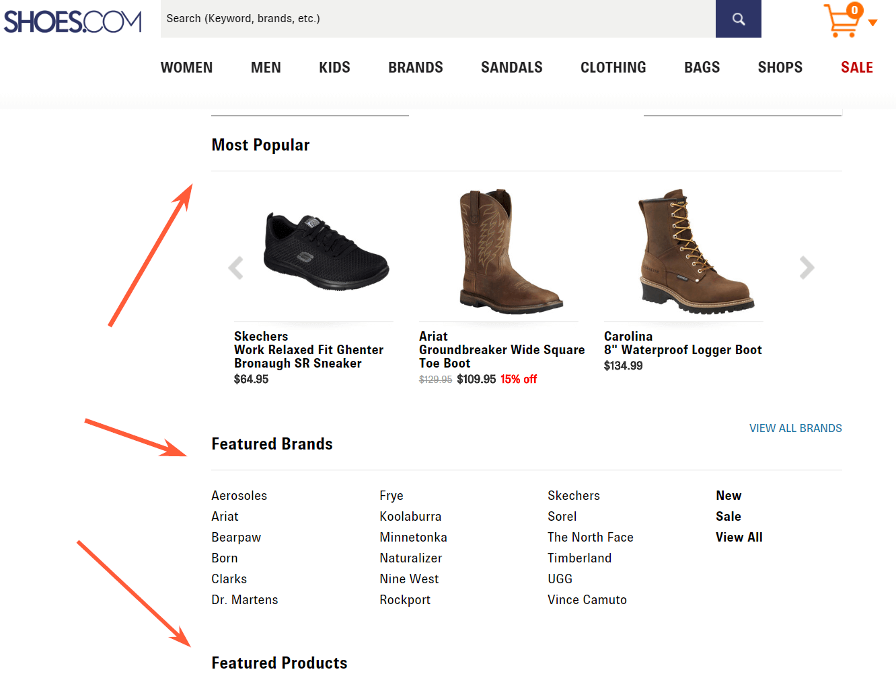Open the CLOTHING menu
Image resolution: width=896 pixels, height=680 pixels.
pos(613,67)
